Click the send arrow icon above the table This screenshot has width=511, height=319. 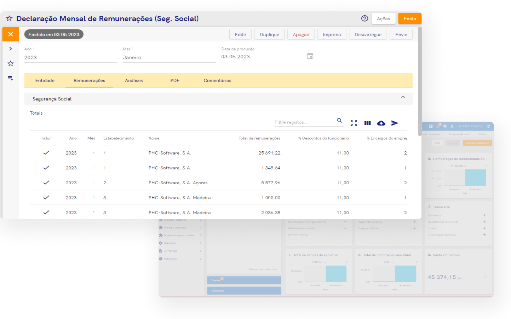[x=395, y=123]
